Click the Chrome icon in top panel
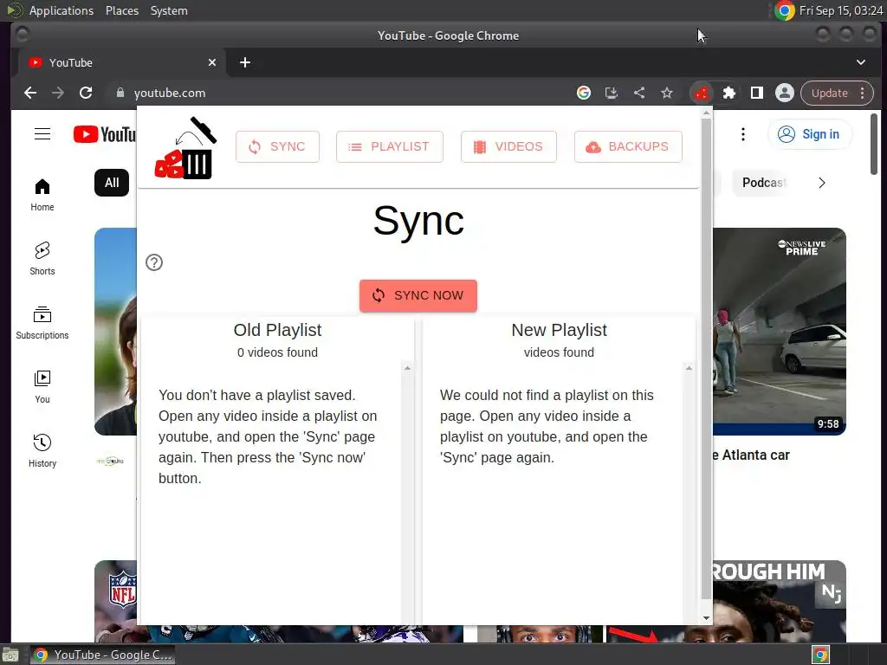 click(785, 10)
